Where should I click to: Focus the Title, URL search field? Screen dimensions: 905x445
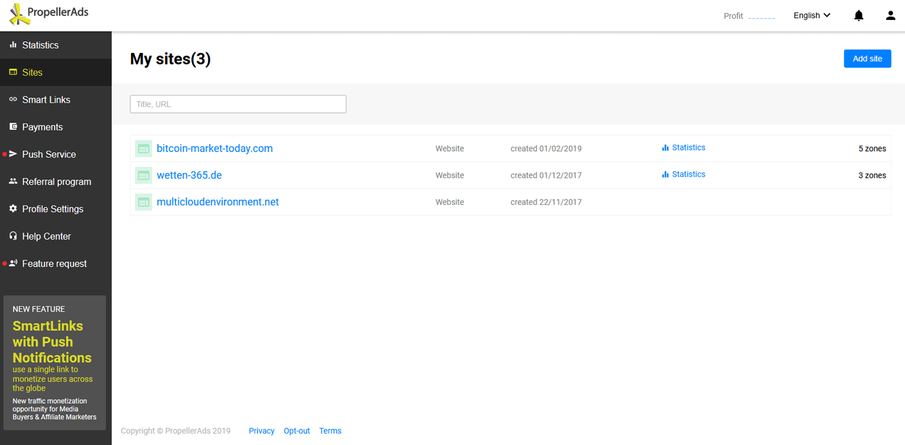238,104
